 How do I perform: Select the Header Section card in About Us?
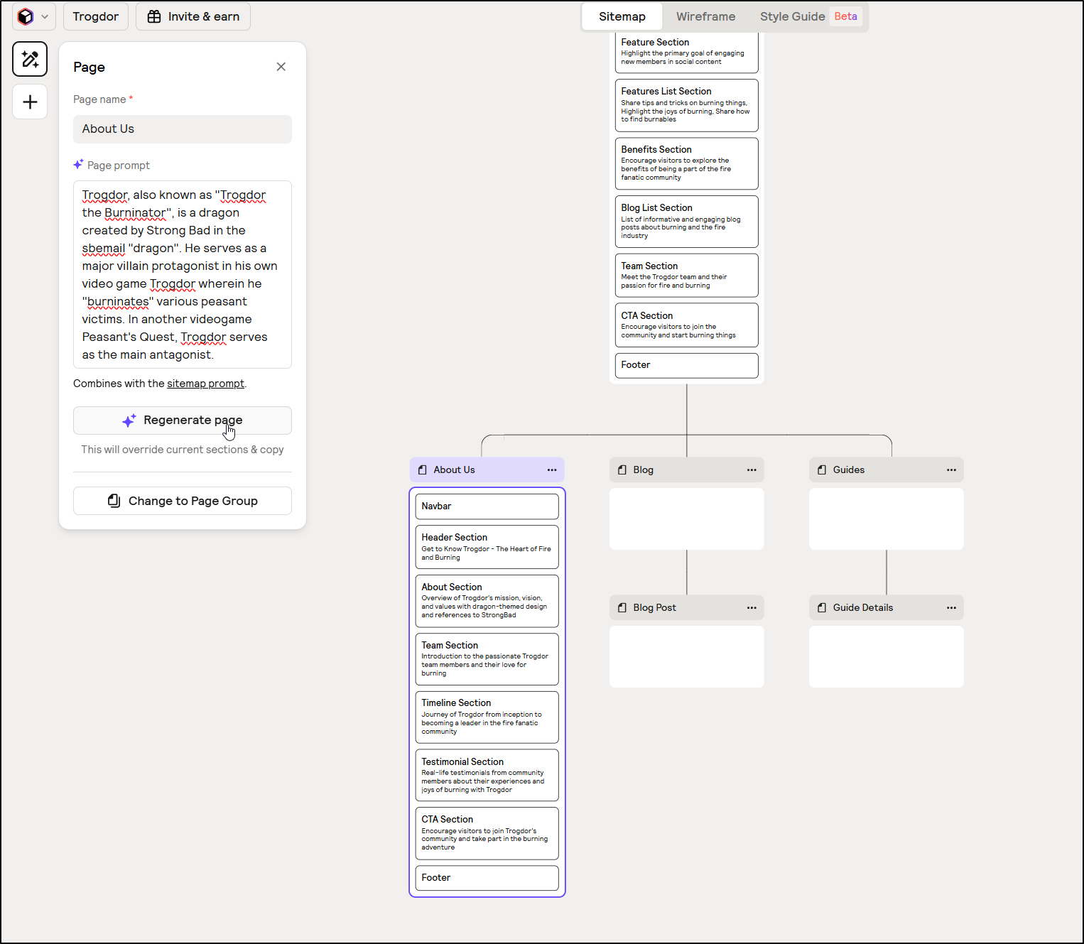(487, 547)
